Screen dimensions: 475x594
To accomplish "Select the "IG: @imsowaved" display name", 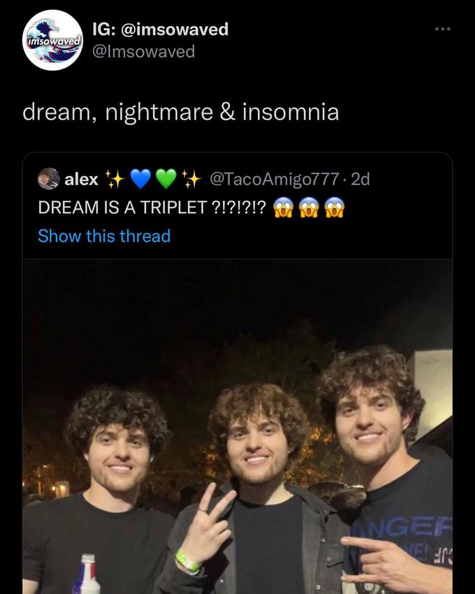I will pyautogui.click(x=161, y=29).
